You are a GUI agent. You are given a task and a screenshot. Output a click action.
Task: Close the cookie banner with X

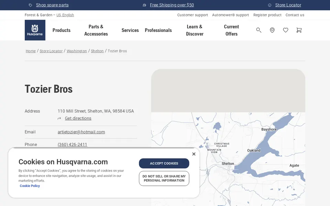click(x=194, y=154)
